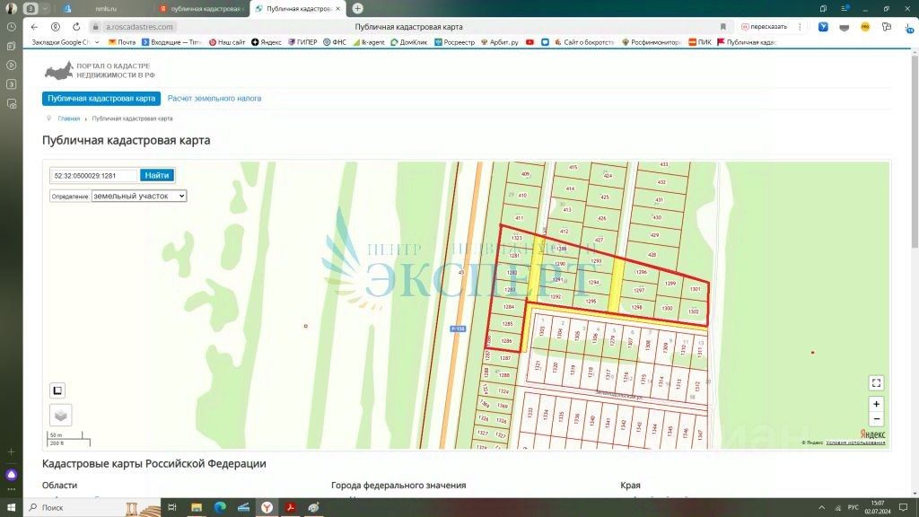Open Windows Start menu
Viewport: 919px width, 517px height.
[11, 508]
